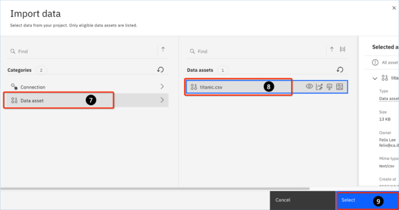
Task: Click the text/csv mime type value
Action: point(387,166)
